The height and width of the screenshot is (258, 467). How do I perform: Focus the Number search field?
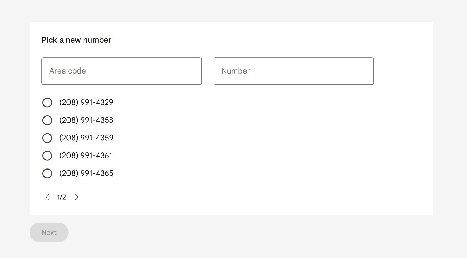tap(294, 71)
